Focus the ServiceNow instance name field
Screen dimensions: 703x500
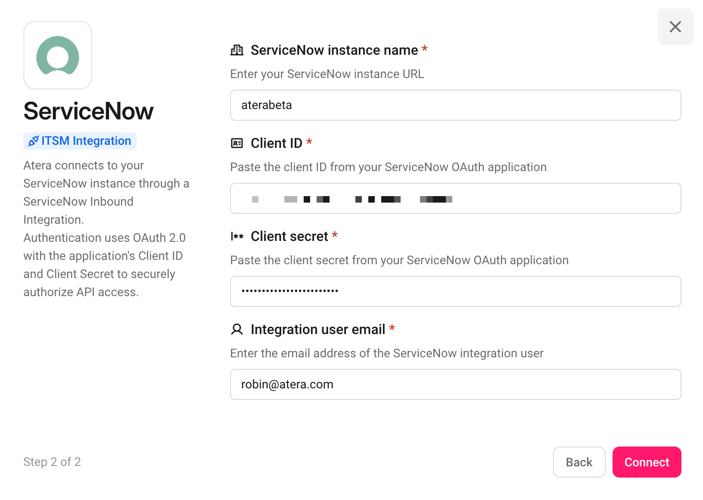click(456, 105)
